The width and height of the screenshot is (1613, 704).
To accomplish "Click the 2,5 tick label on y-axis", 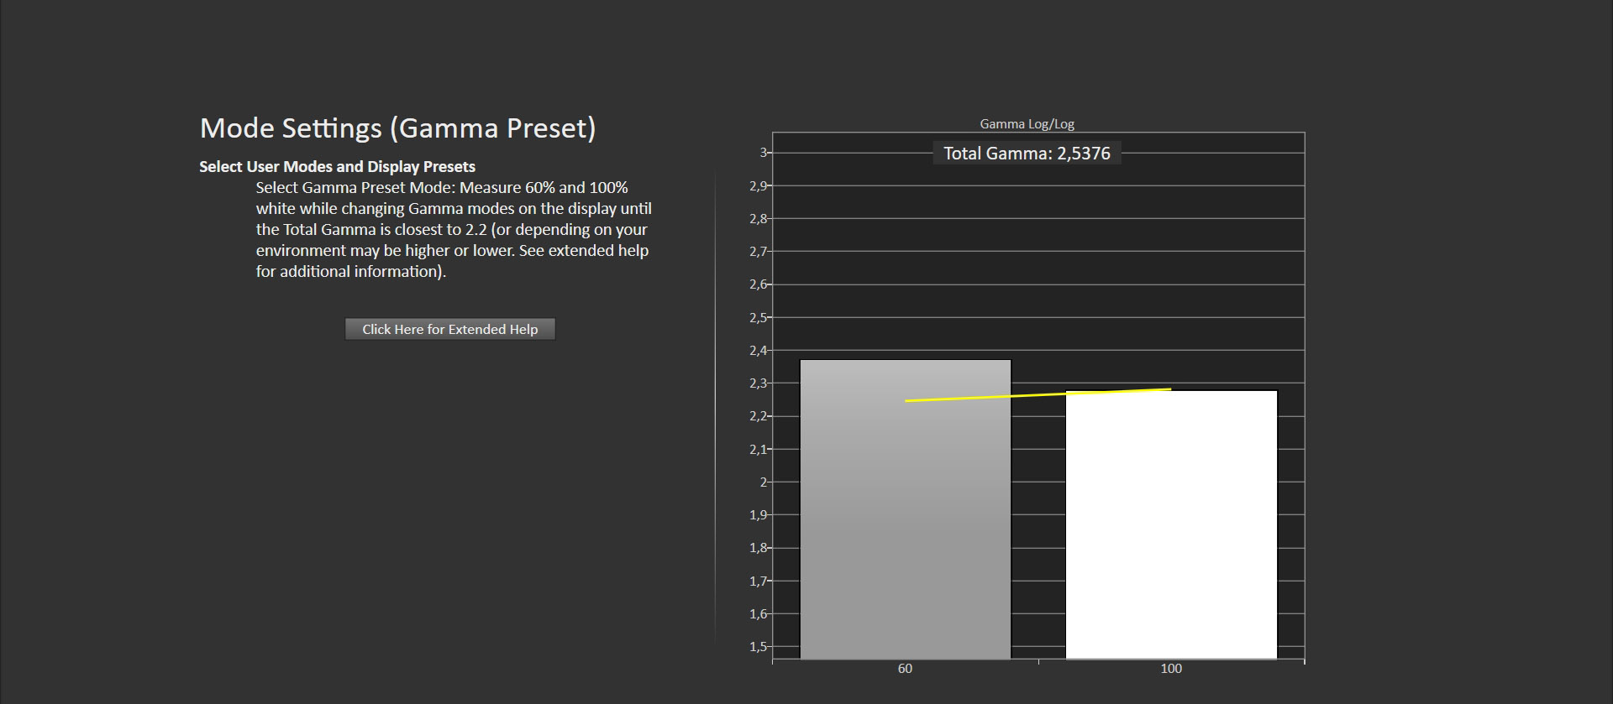I will [758, 317].
